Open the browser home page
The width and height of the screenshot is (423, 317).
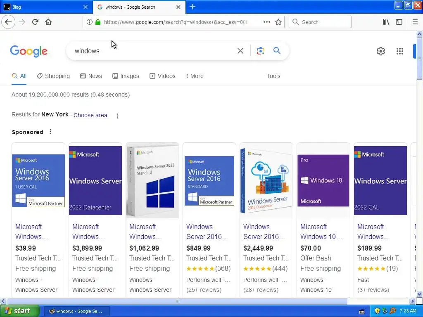click(48, 22)
